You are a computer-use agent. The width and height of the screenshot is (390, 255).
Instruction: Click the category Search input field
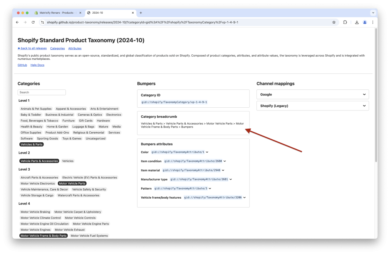(x=42, y=92)
